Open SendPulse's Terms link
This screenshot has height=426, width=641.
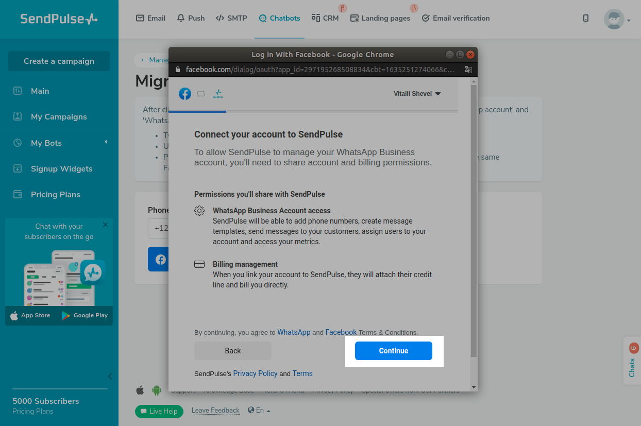[302, 373]
